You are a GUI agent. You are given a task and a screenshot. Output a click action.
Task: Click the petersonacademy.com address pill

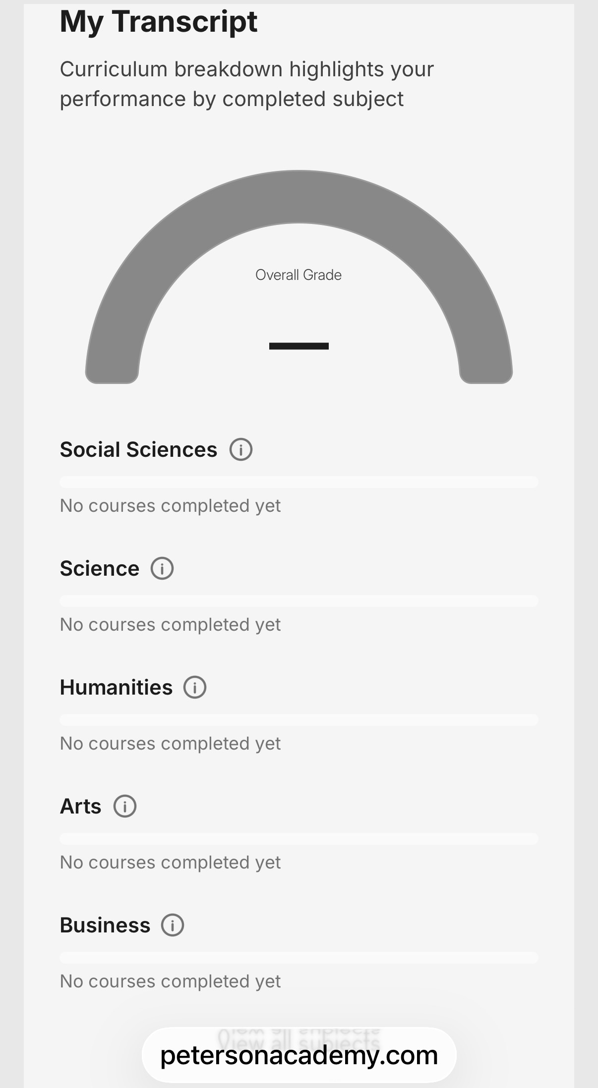point(299,1055)
